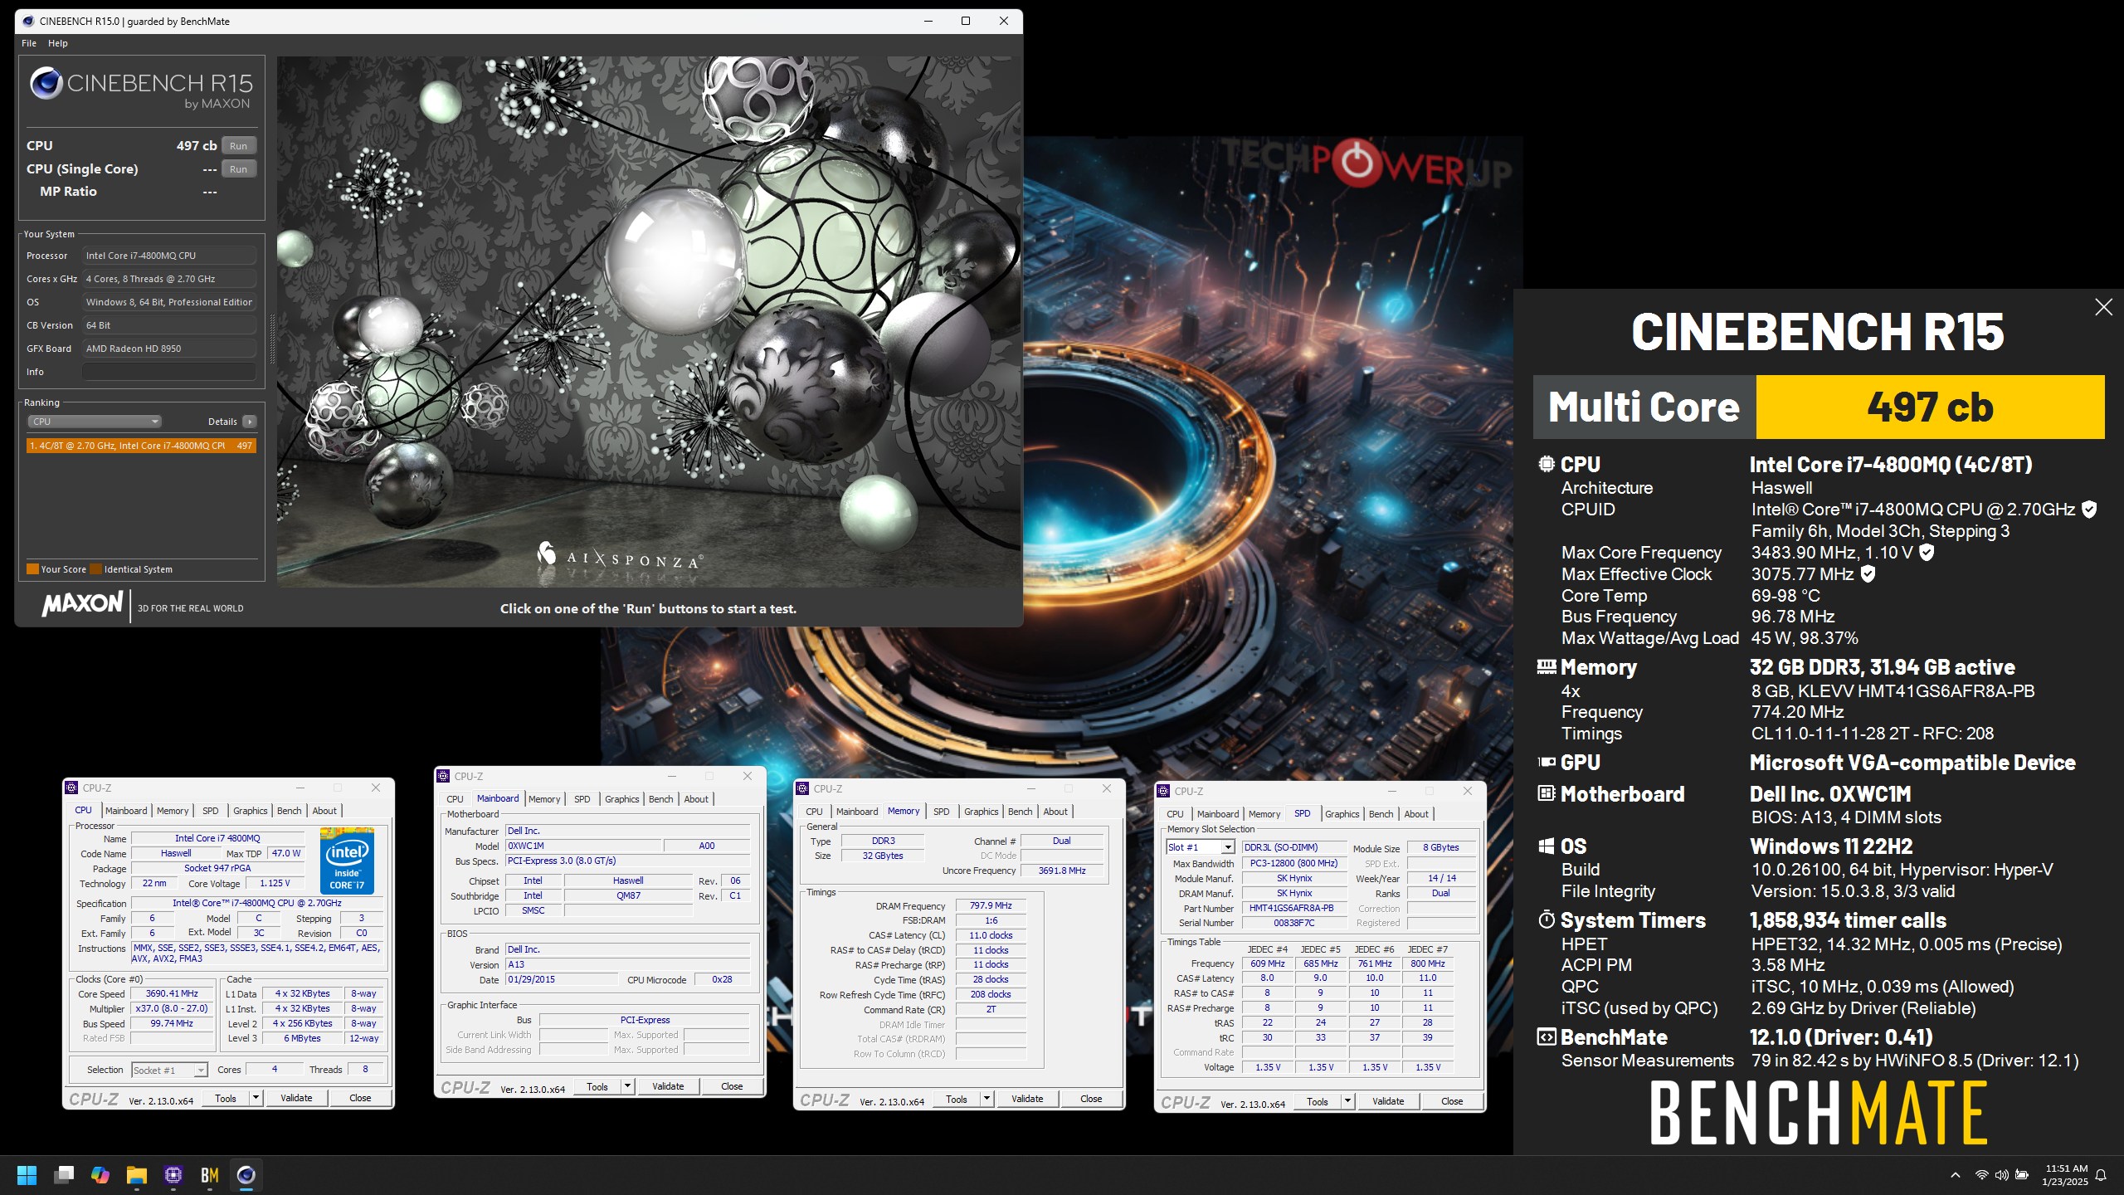Open Tools dropdown arrow in SPD CPU-Z window
Screen dimensions: 2124x1195
click(x=1348, y=1101)
